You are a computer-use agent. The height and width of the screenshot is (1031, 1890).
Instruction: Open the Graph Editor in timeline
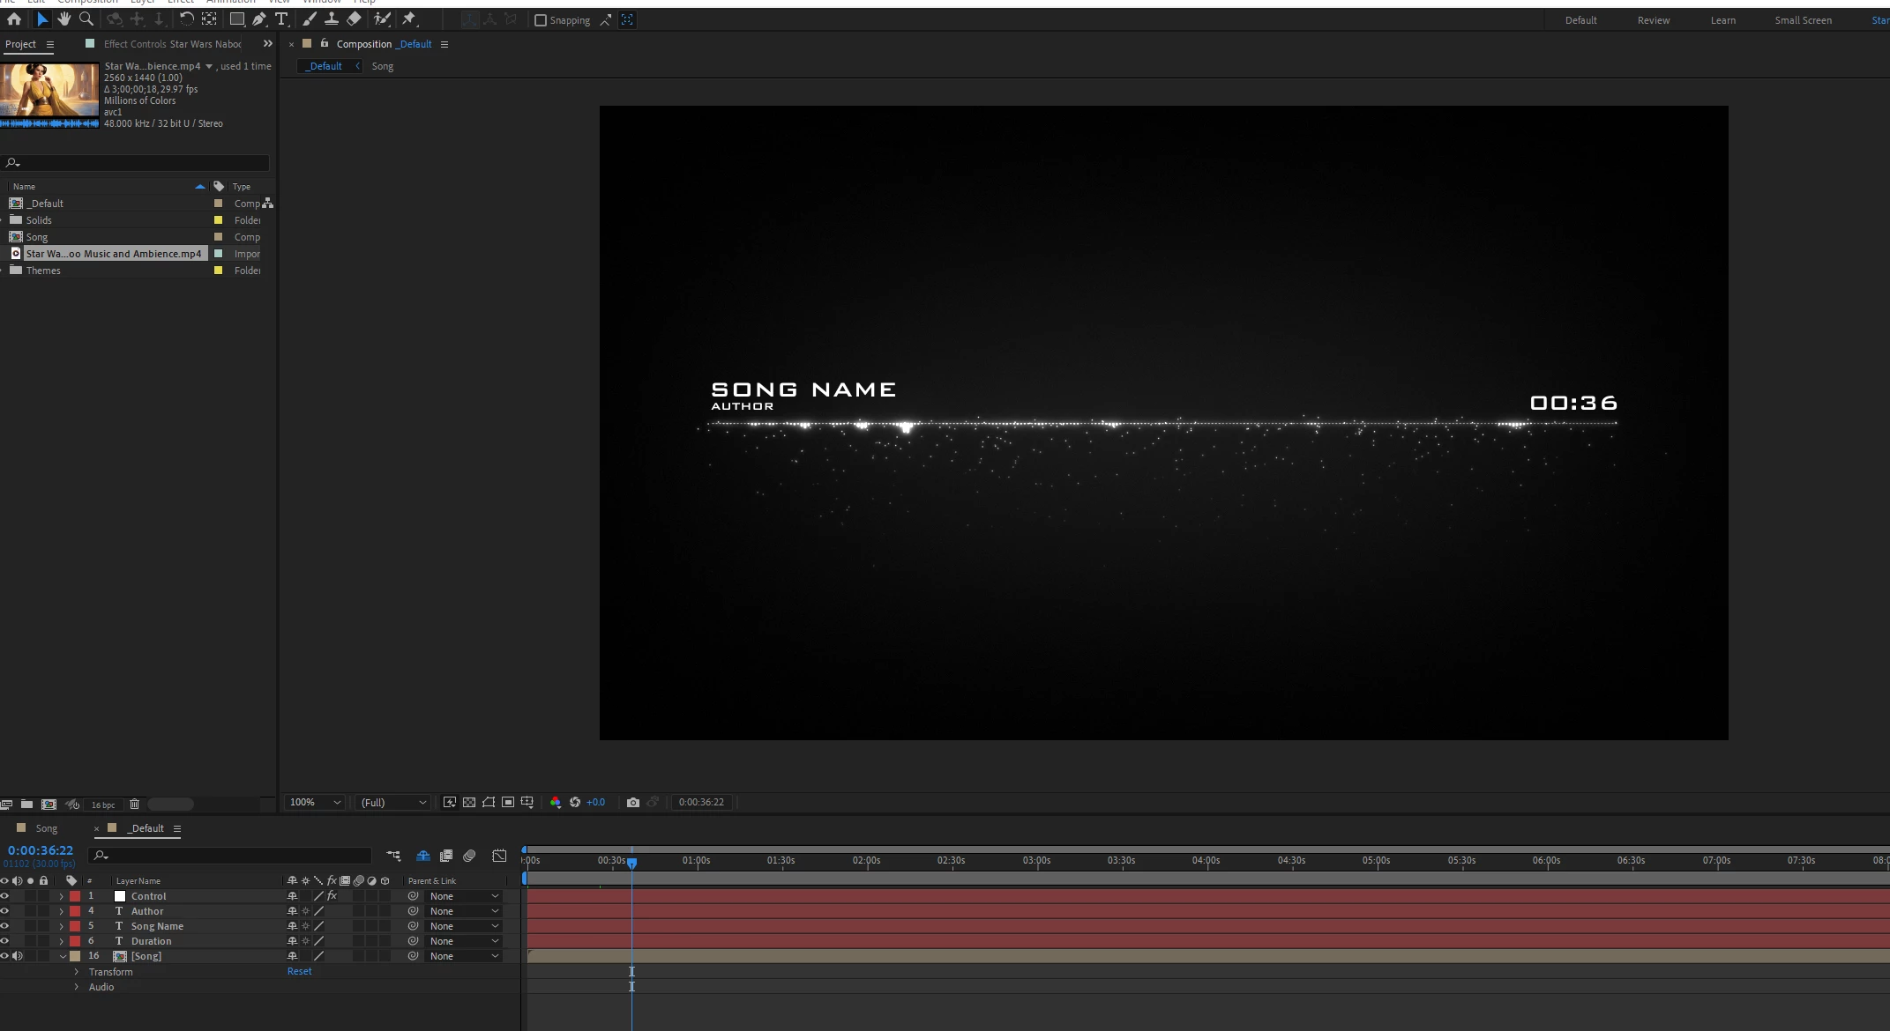coord(499,856)
